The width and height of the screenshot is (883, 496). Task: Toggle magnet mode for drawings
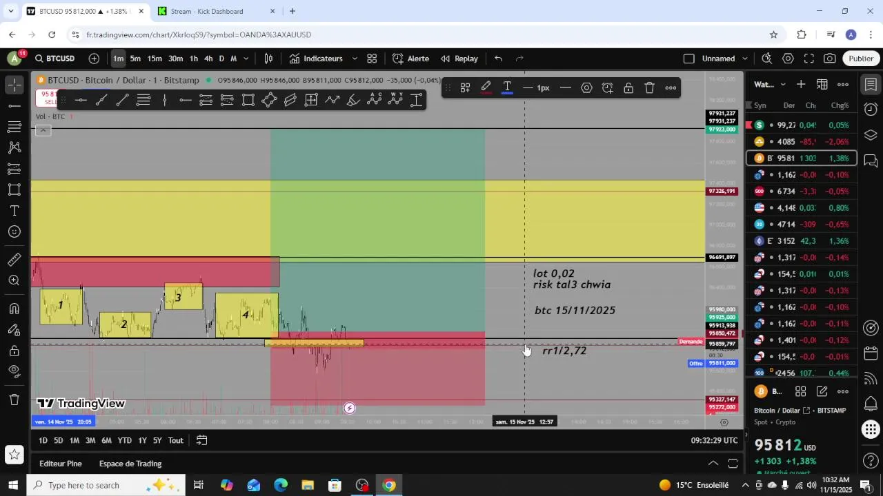pos(14,309)
